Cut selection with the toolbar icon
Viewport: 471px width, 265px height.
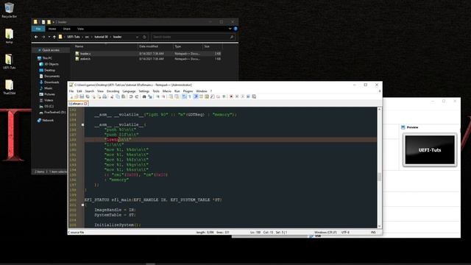pos(112,96)
